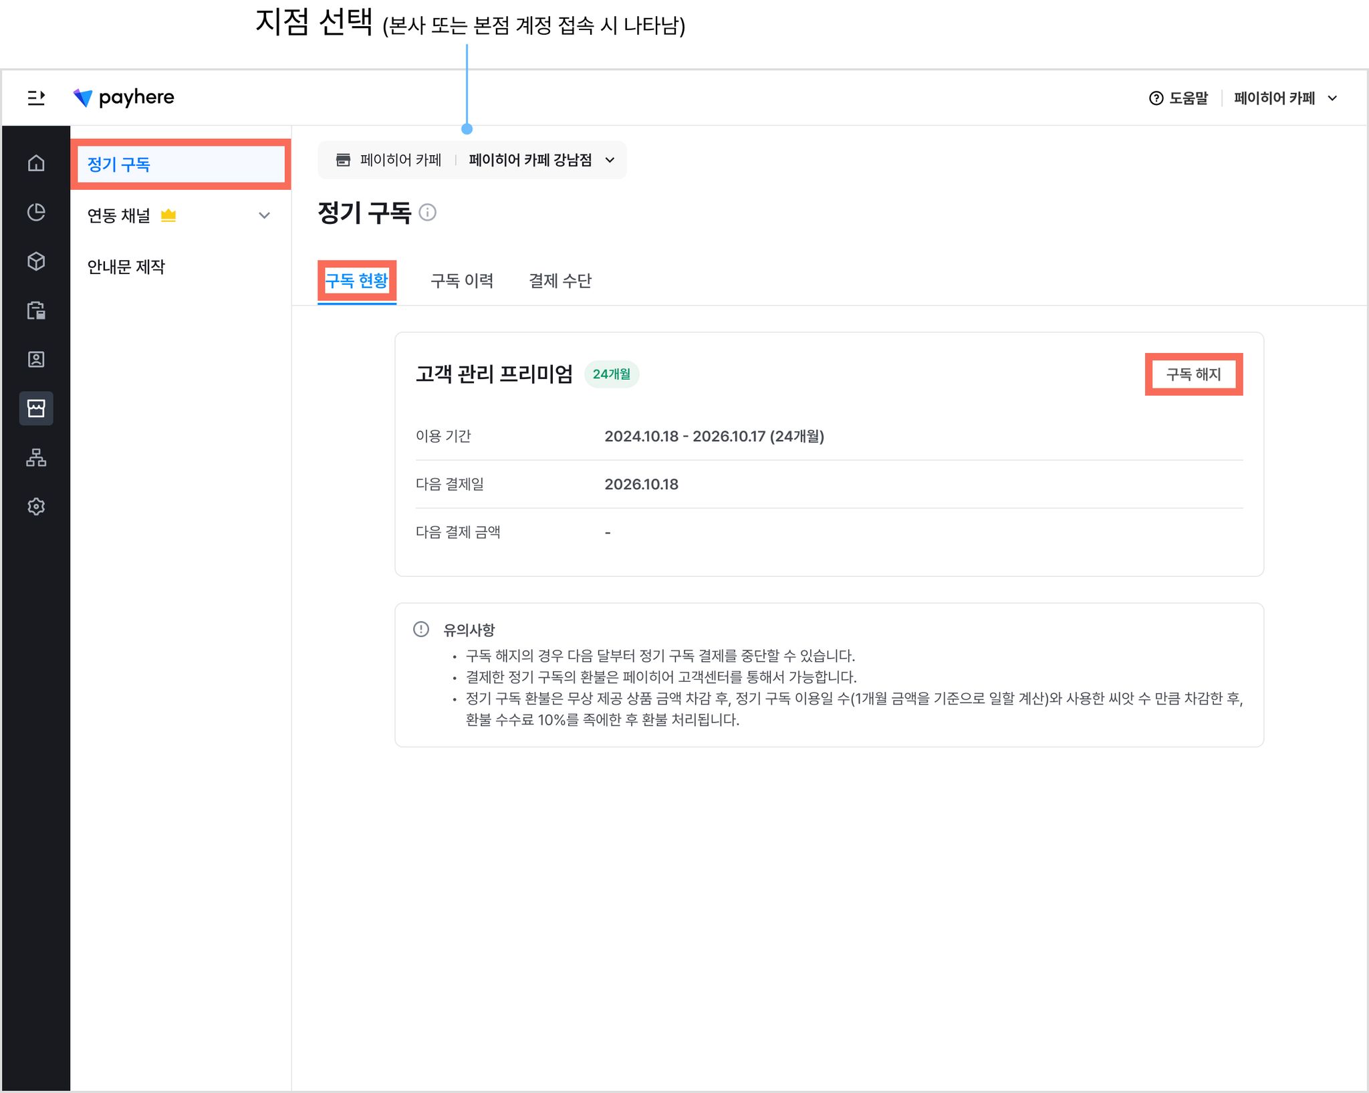
Task: Collapse the sidebar with the menu toggle icon
Action: tap(36, 98)
